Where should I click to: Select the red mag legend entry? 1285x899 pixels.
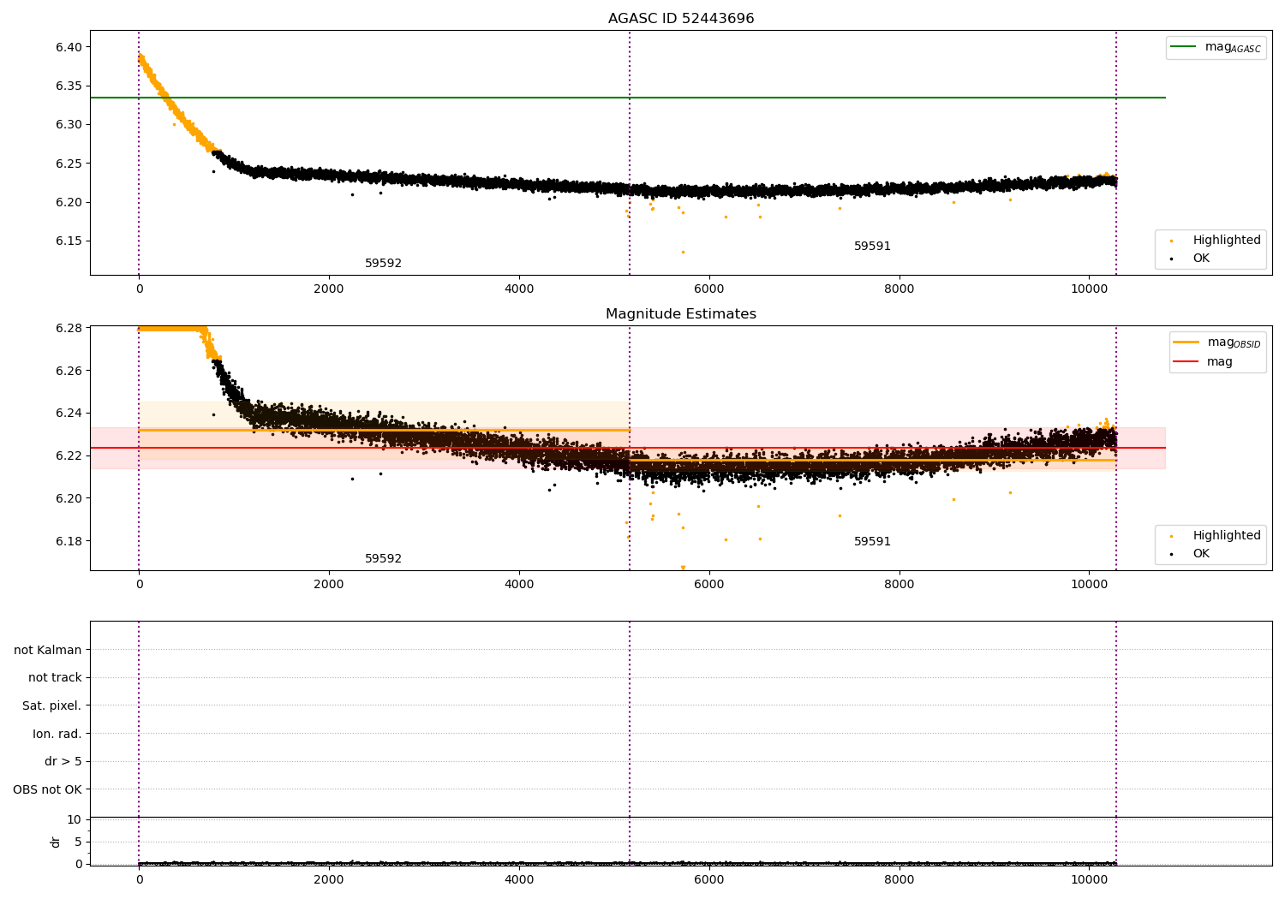[1203, 361]
